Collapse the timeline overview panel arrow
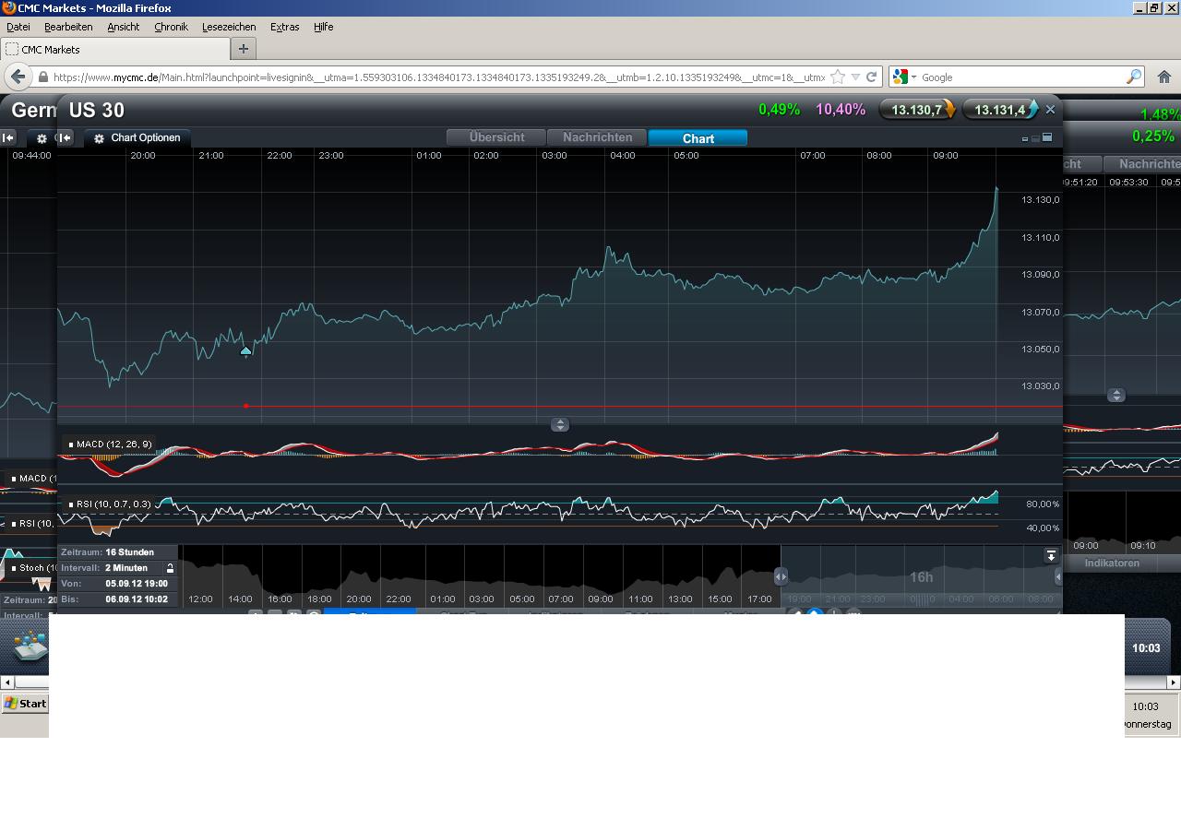1181x830 pixels. tap(1051, 555)
